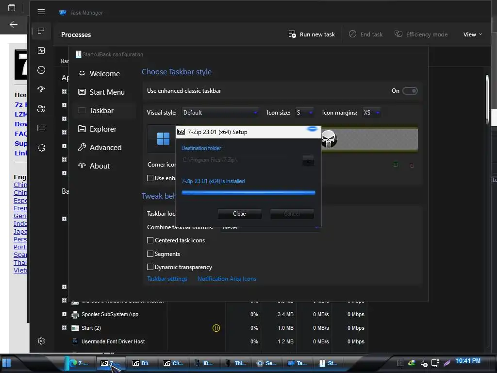Switch to St... StartAllBack taskbar button
Image resolution: width=497 pixels, height=373 pixels.
pos(329,363)
